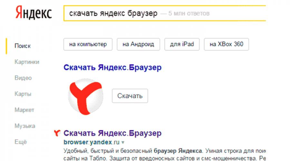
Task: Open the Карты tab
Action: (x=23, y=94)
